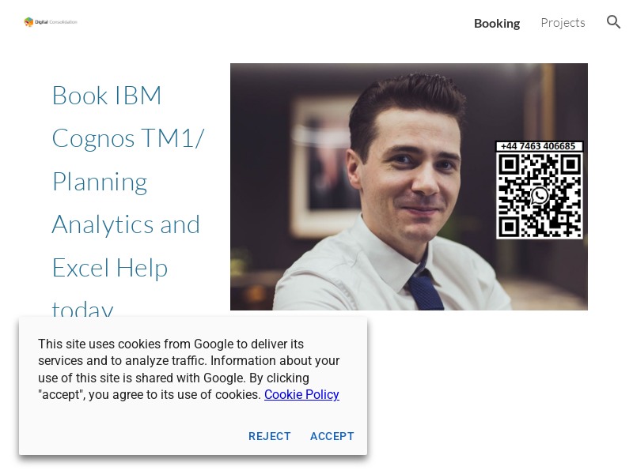Click the QR code's bottom-left finder square
Image resolution: width=633 pixels, height=474 pixels.
pos(509,227)
